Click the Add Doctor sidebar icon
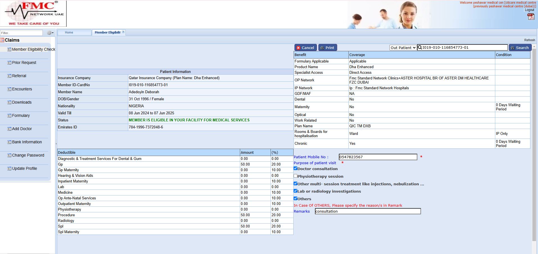Screen dimensions: 538x254 pos(9,129)
